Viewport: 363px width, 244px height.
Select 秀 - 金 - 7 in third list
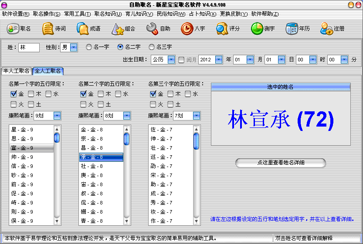coord(171,203)
